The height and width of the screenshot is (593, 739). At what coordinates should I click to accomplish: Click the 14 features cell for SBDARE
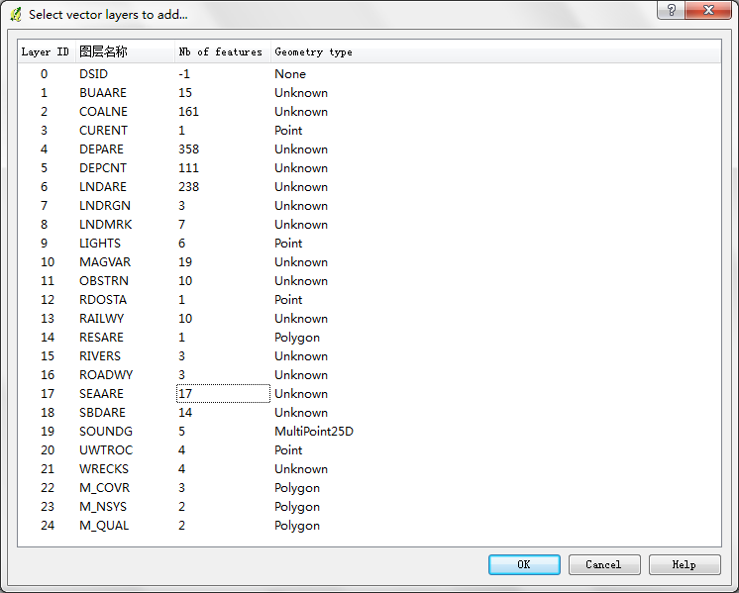pyautogui.click(x=185, y=413)
